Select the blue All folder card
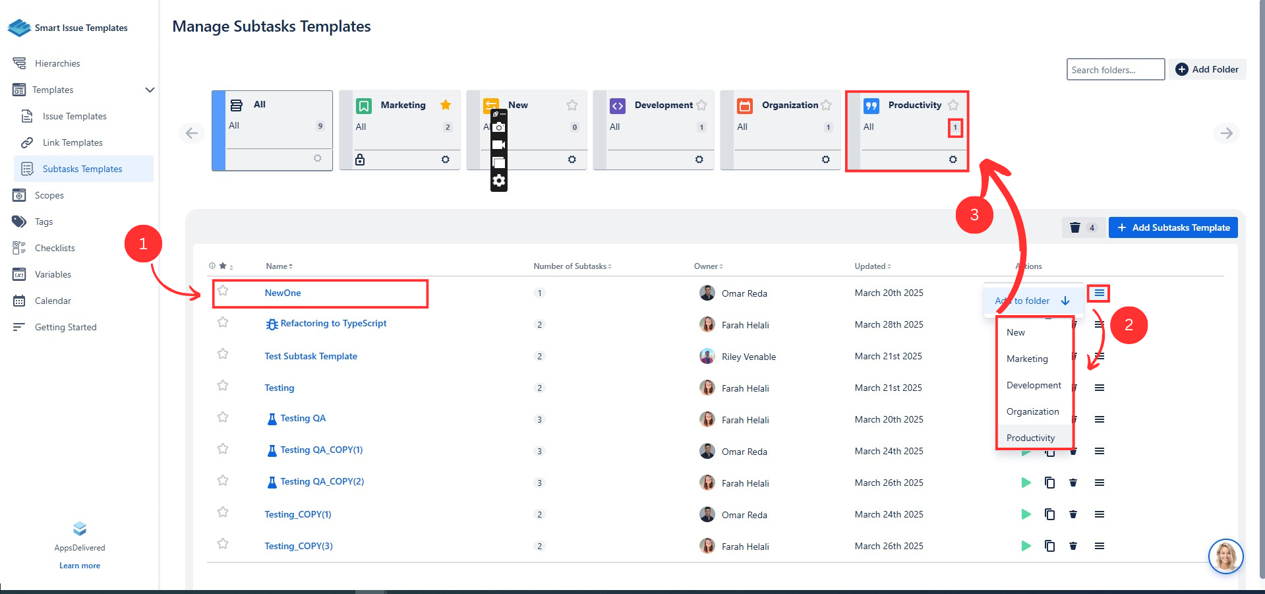 272,130
